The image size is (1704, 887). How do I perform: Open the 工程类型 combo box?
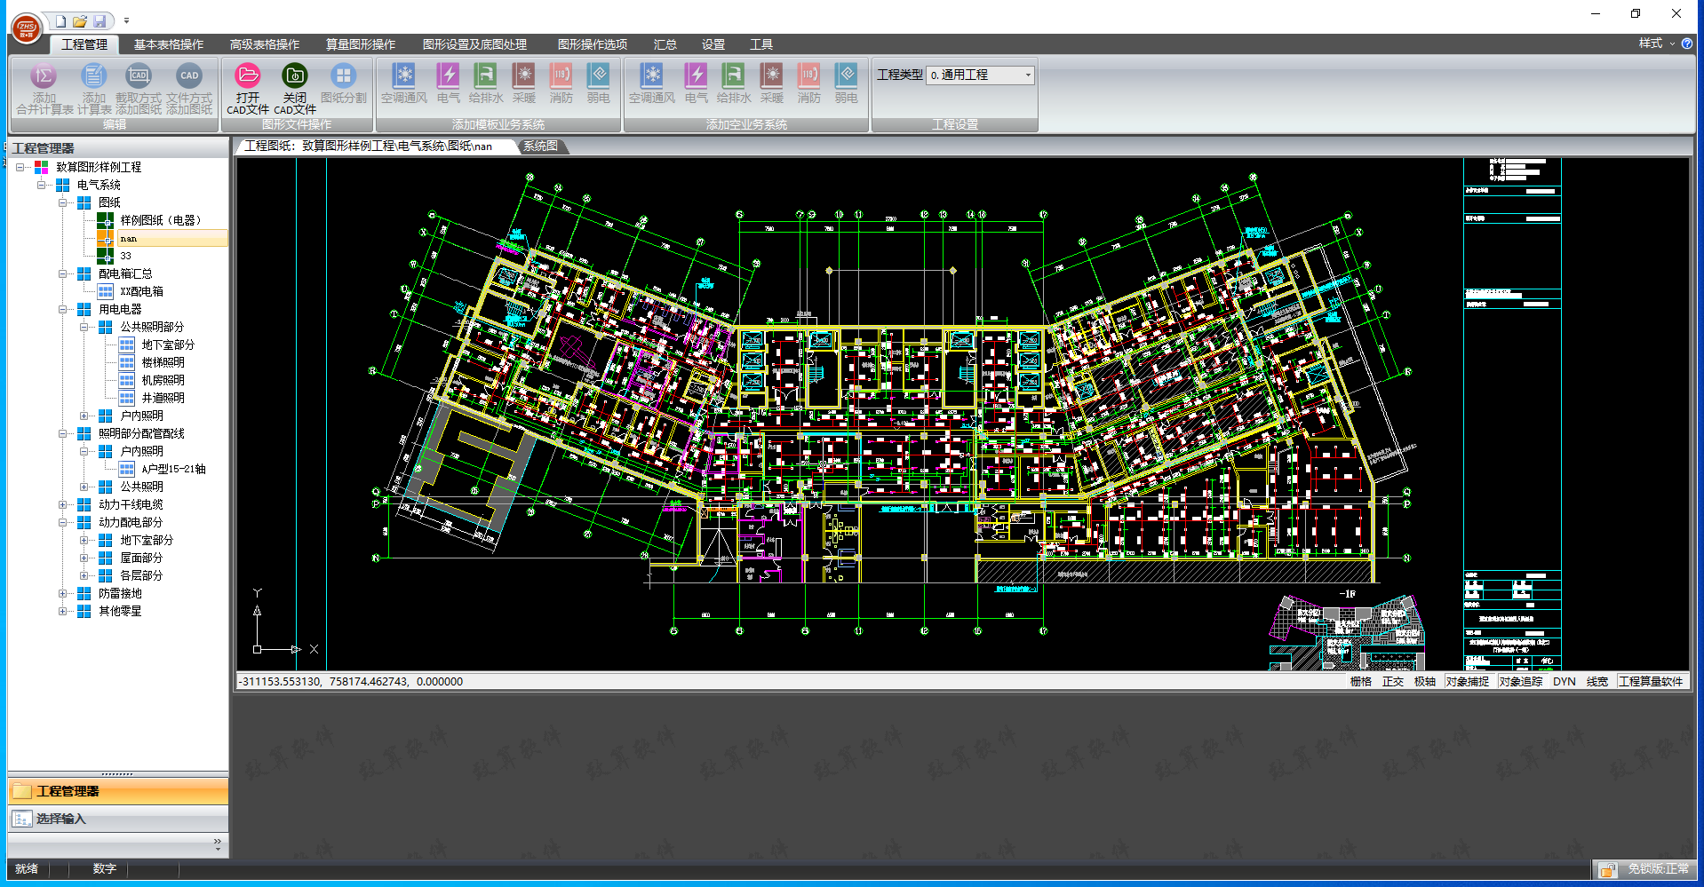coord(980,75)
